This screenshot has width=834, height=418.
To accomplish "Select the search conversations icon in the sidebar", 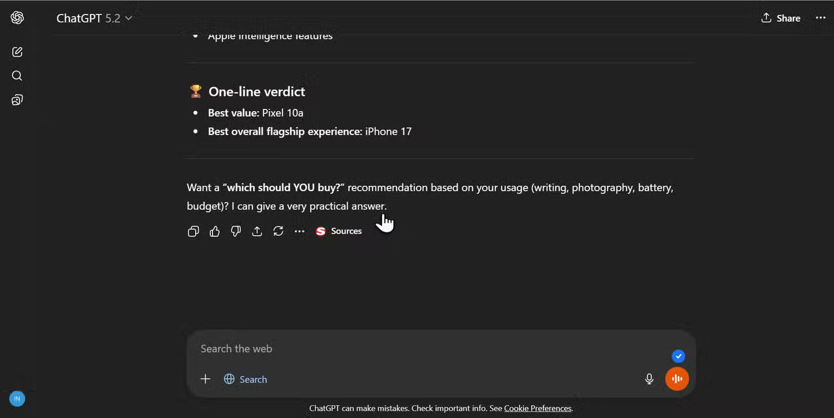I will (x=17, y=76).
